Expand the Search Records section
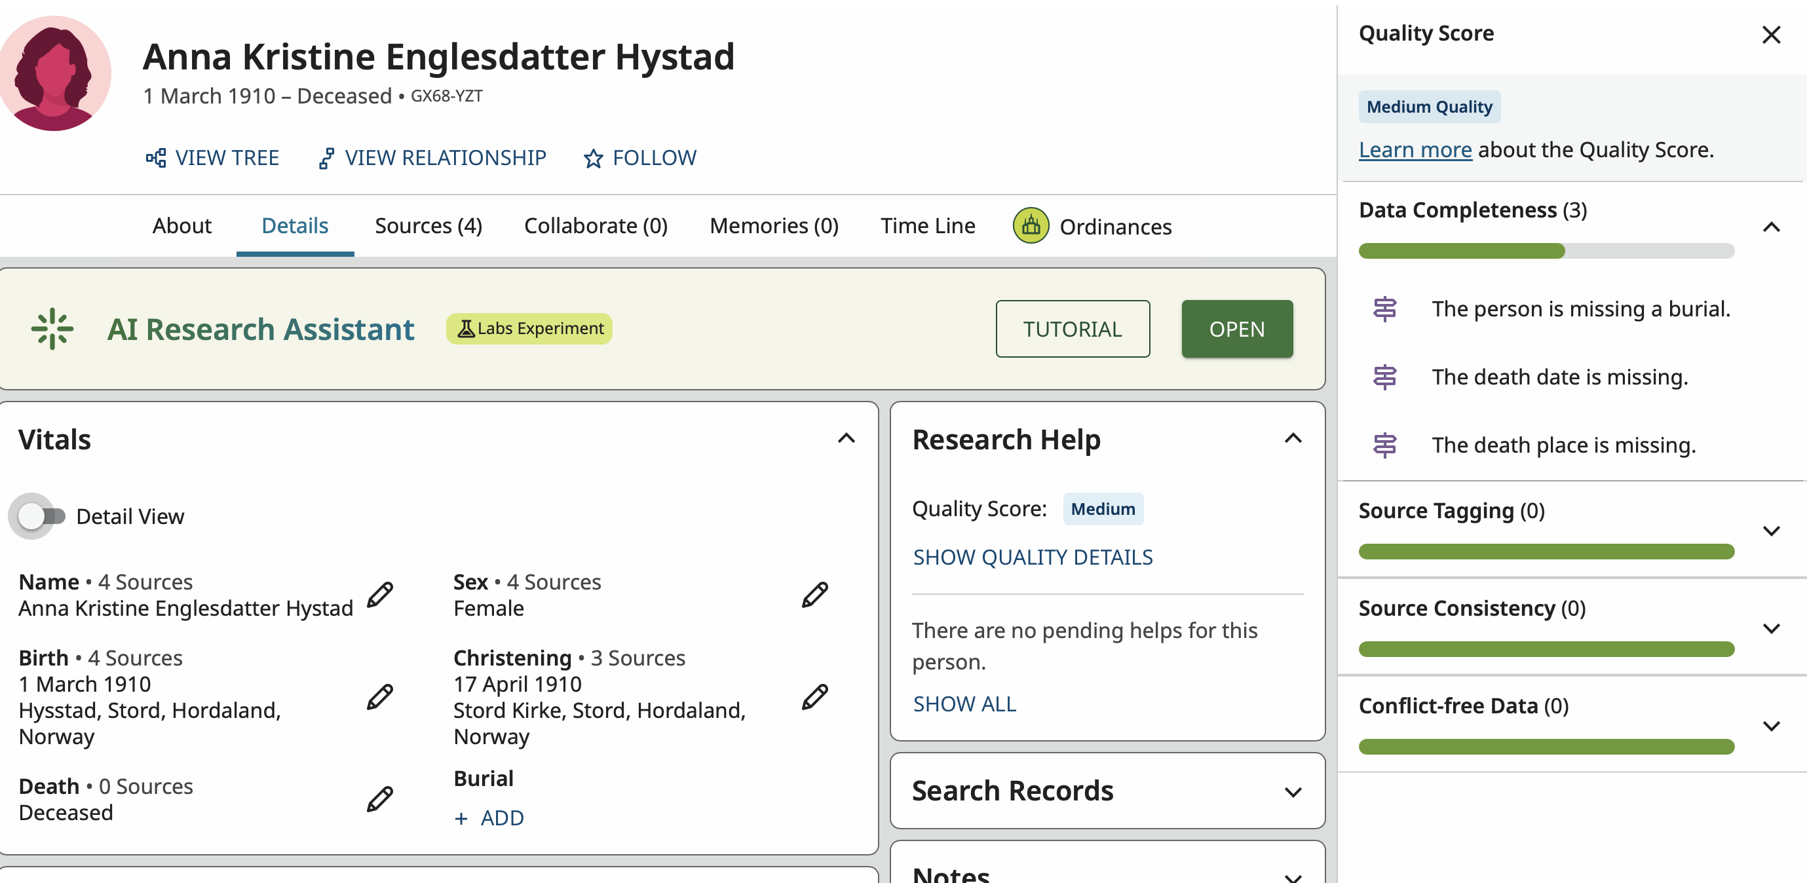Viewport: 1807px width, 883px height. coord(1292,792)
